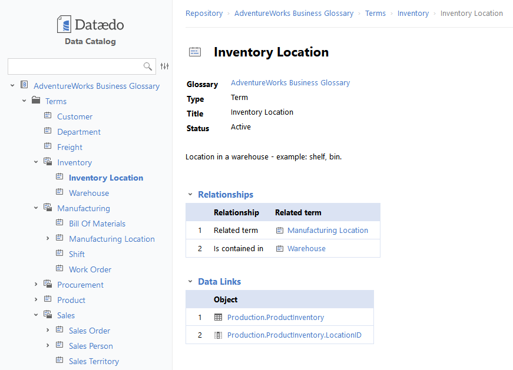This screenshot has height=370, width=513.
Task: Click into the catalog search field
Action: [74, 66]
